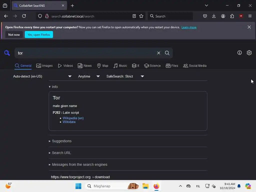Click the site security lock icon
This screenshot has height=192, width=256.
tap(47, 16)
